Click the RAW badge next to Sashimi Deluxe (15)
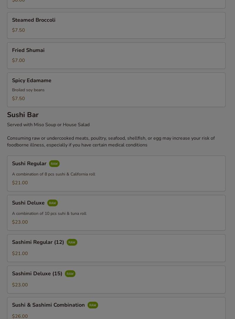Viewport: 235px width, 319px height. 70,274
